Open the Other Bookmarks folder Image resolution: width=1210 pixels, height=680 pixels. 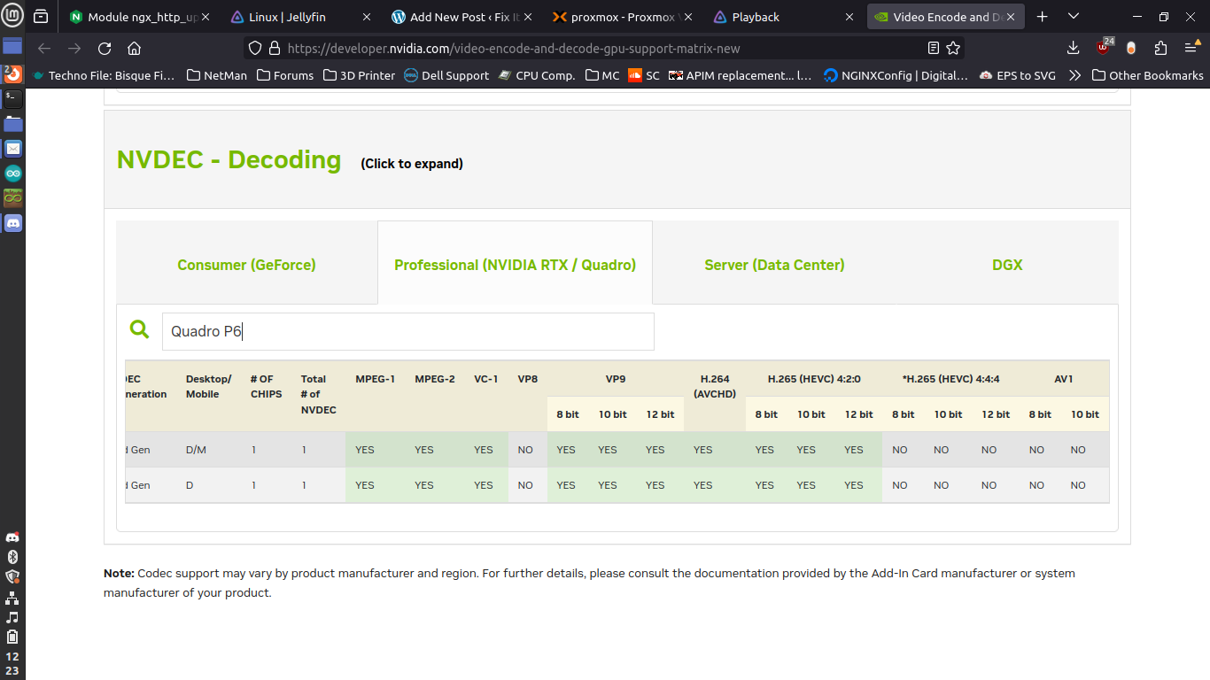(x=1148, y=75)
